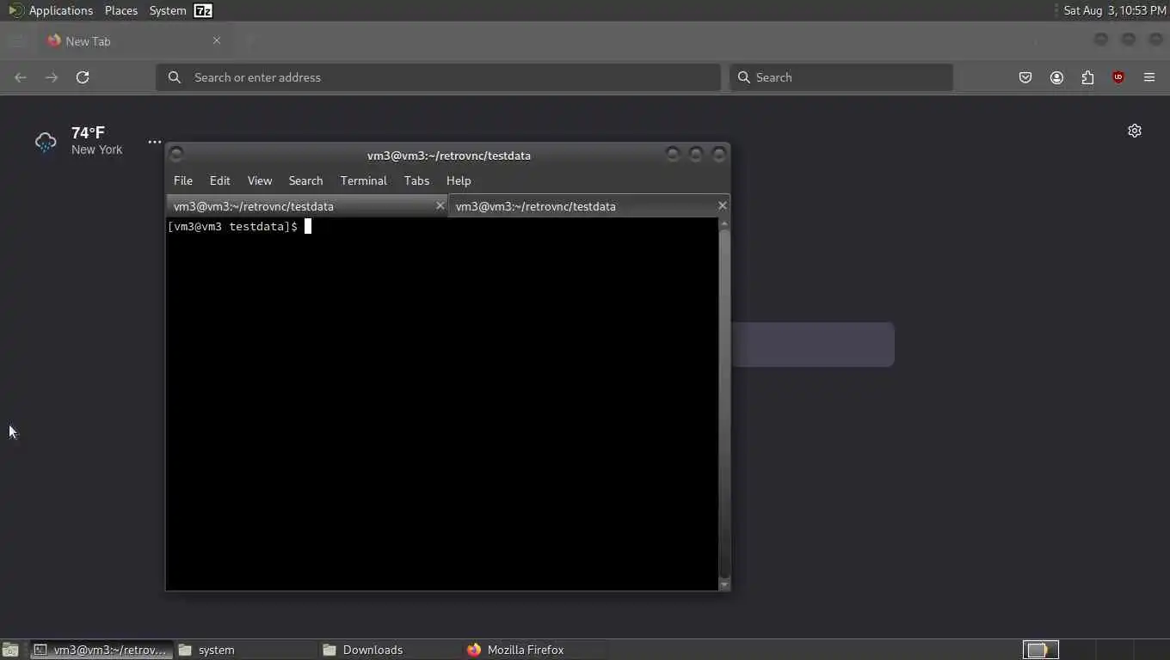The width and height of the screenshot is (1170, 660).
Task: Open terminal window menu button in titlebar
Action: coord(176,155)
